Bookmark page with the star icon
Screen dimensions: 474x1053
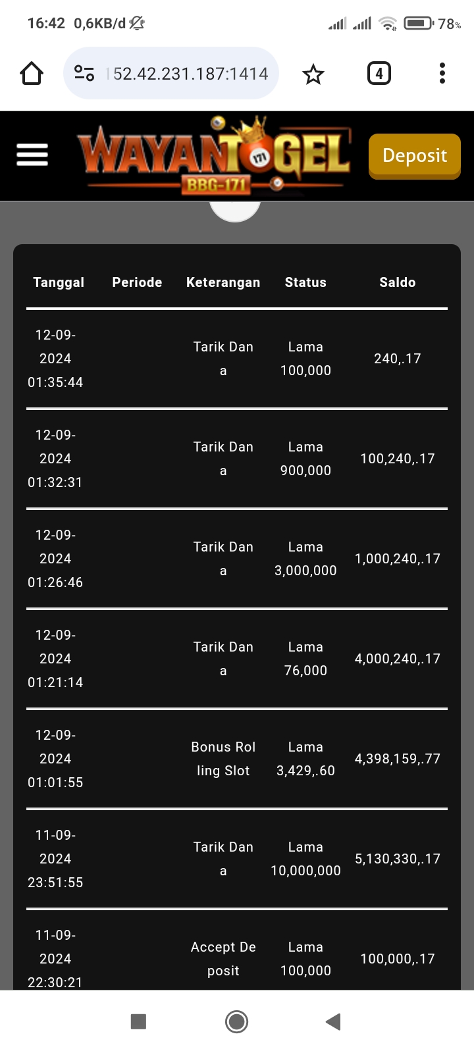(313, 74)
